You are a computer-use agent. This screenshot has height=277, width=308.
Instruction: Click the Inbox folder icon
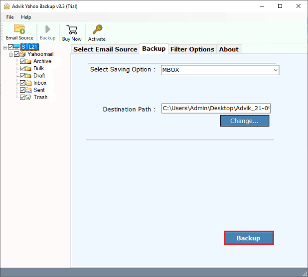click(x=28, y=83)
